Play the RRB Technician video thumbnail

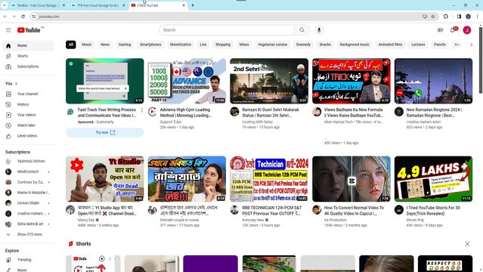click(269, 179)
